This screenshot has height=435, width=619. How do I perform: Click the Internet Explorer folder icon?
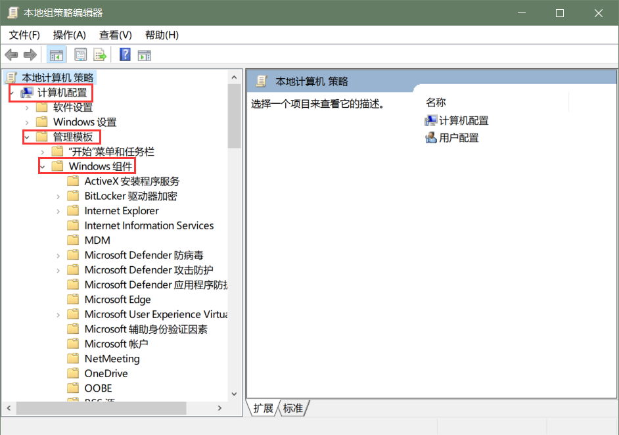(73, 211)
